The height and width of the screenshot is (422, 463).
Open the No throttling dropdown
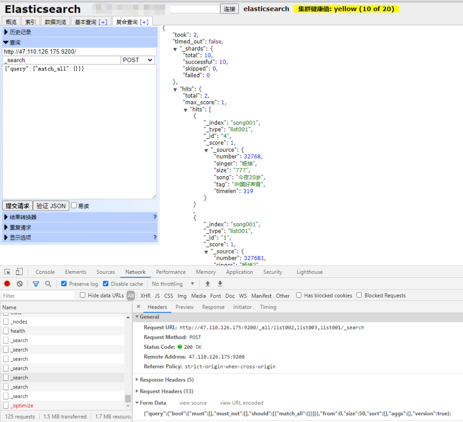tap(172, 283)
